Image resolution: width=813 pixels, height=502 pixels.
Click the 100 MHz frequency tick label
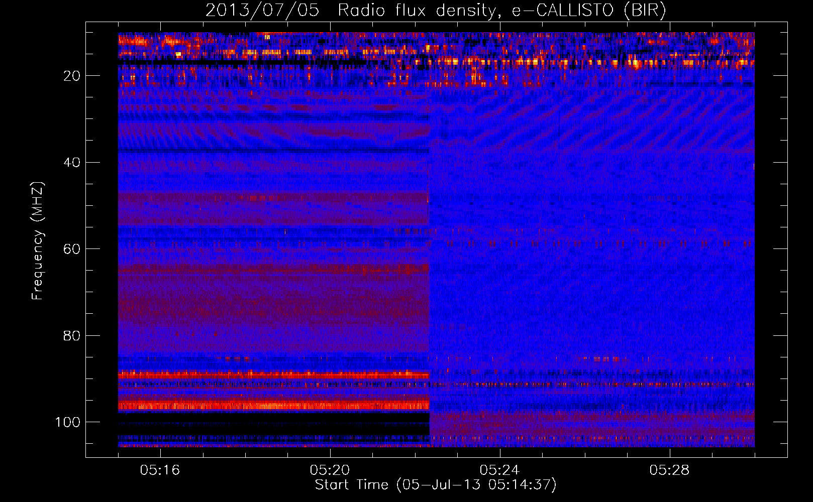(x=68, y=422)
